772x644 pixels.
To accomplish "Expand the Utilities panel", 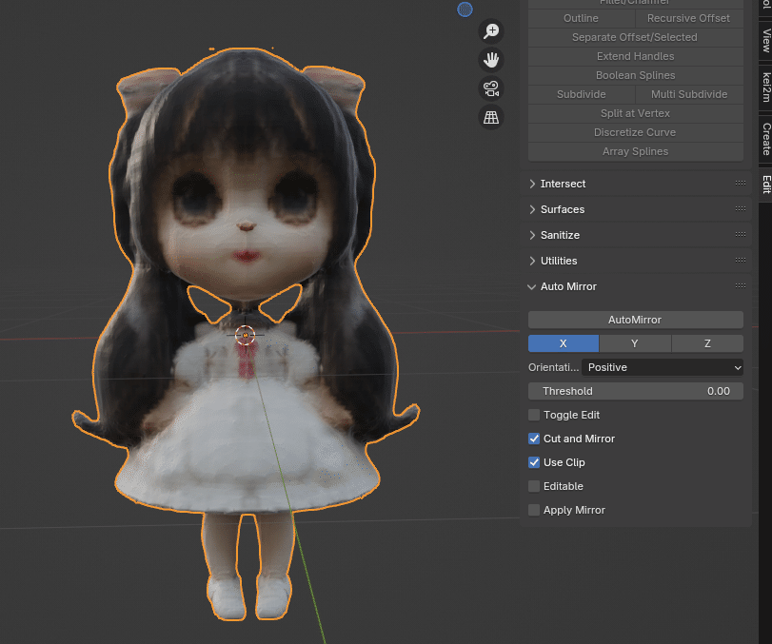I will pos(532,261).
